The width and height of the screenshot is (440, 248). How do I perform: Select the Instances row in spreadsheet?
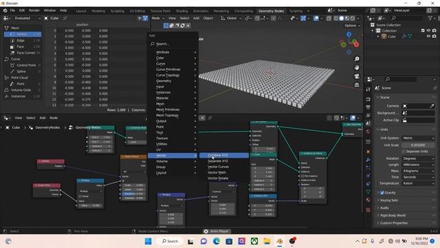(x=23, y=96)
